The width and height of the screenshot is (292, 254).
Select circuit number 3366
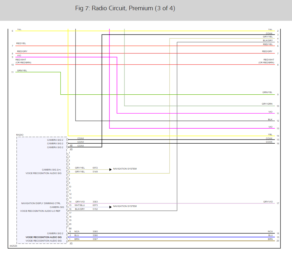point(95,235)
